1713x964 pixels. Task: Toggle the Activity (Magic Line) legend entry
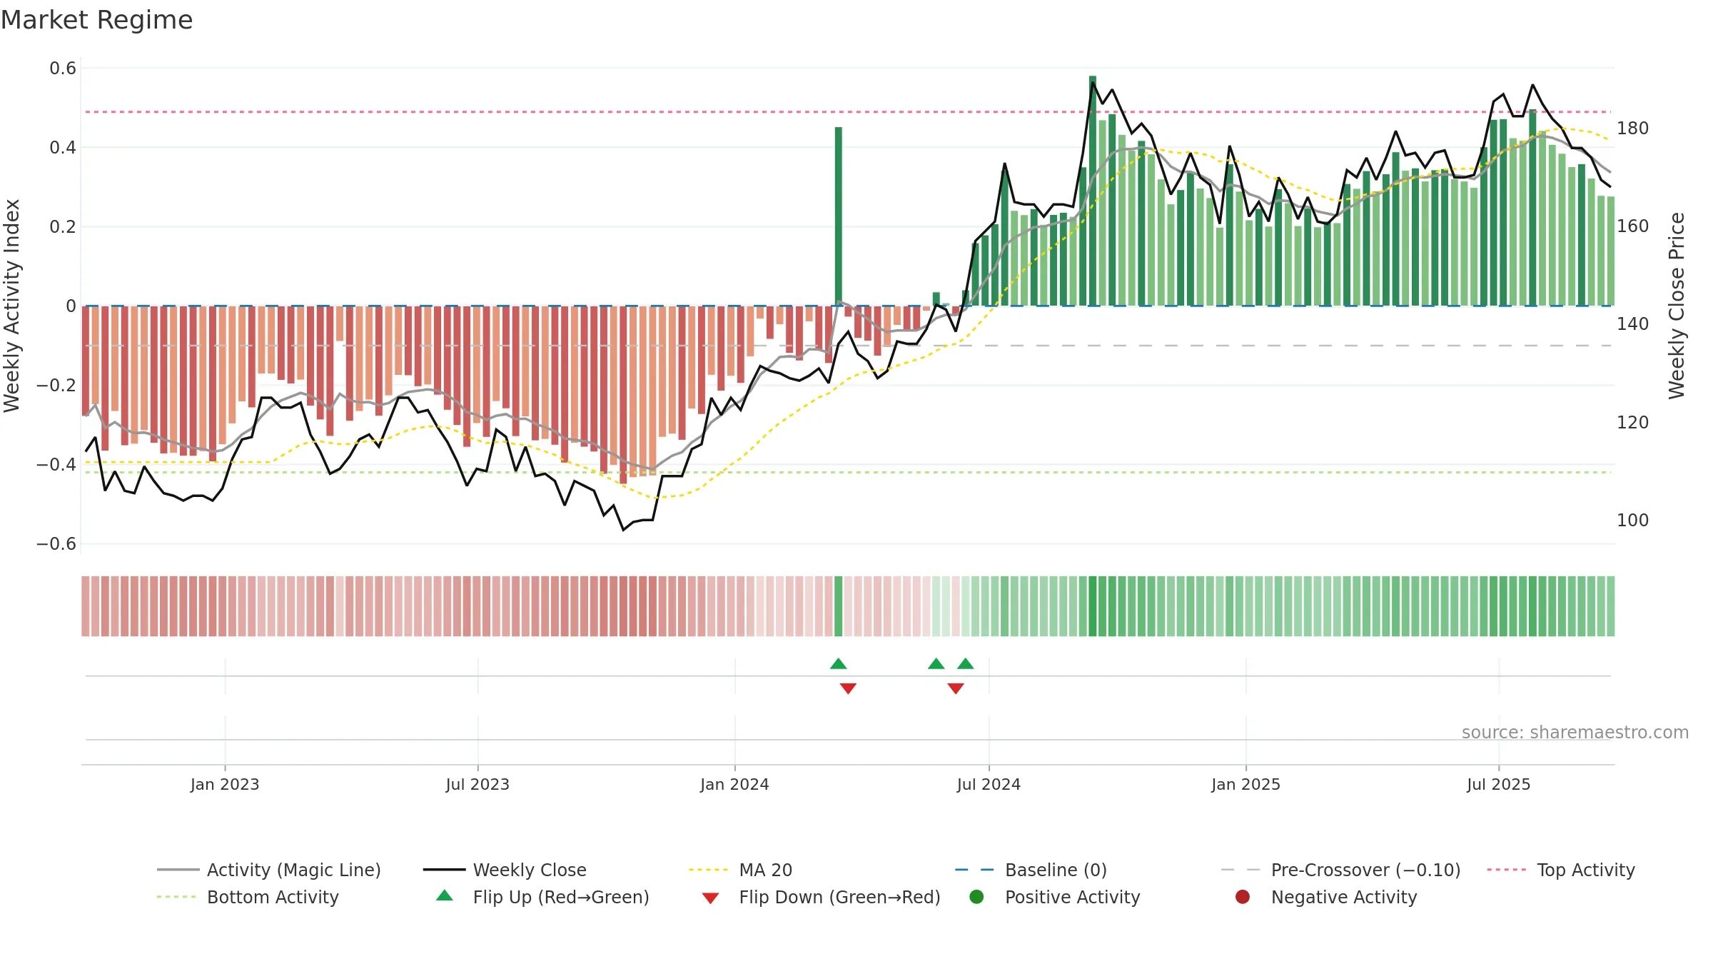tap(269, 870)
